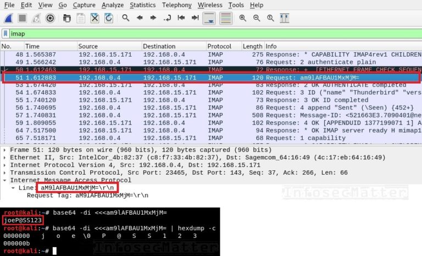Viewport: 422px width, 256px height.
Task: Go to specified packet icon
Action: click(167, 18)
